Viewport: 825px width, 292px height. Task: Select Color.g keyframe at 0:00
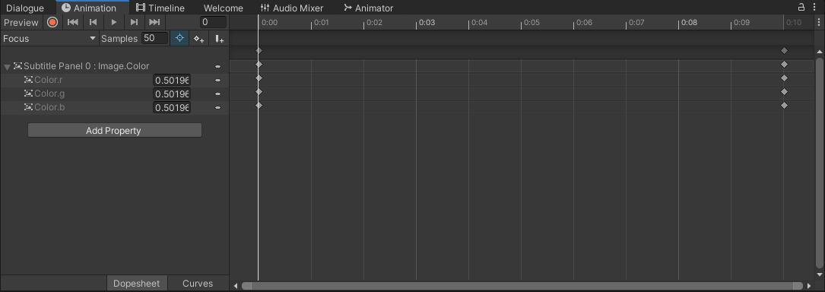pos(259,91)
